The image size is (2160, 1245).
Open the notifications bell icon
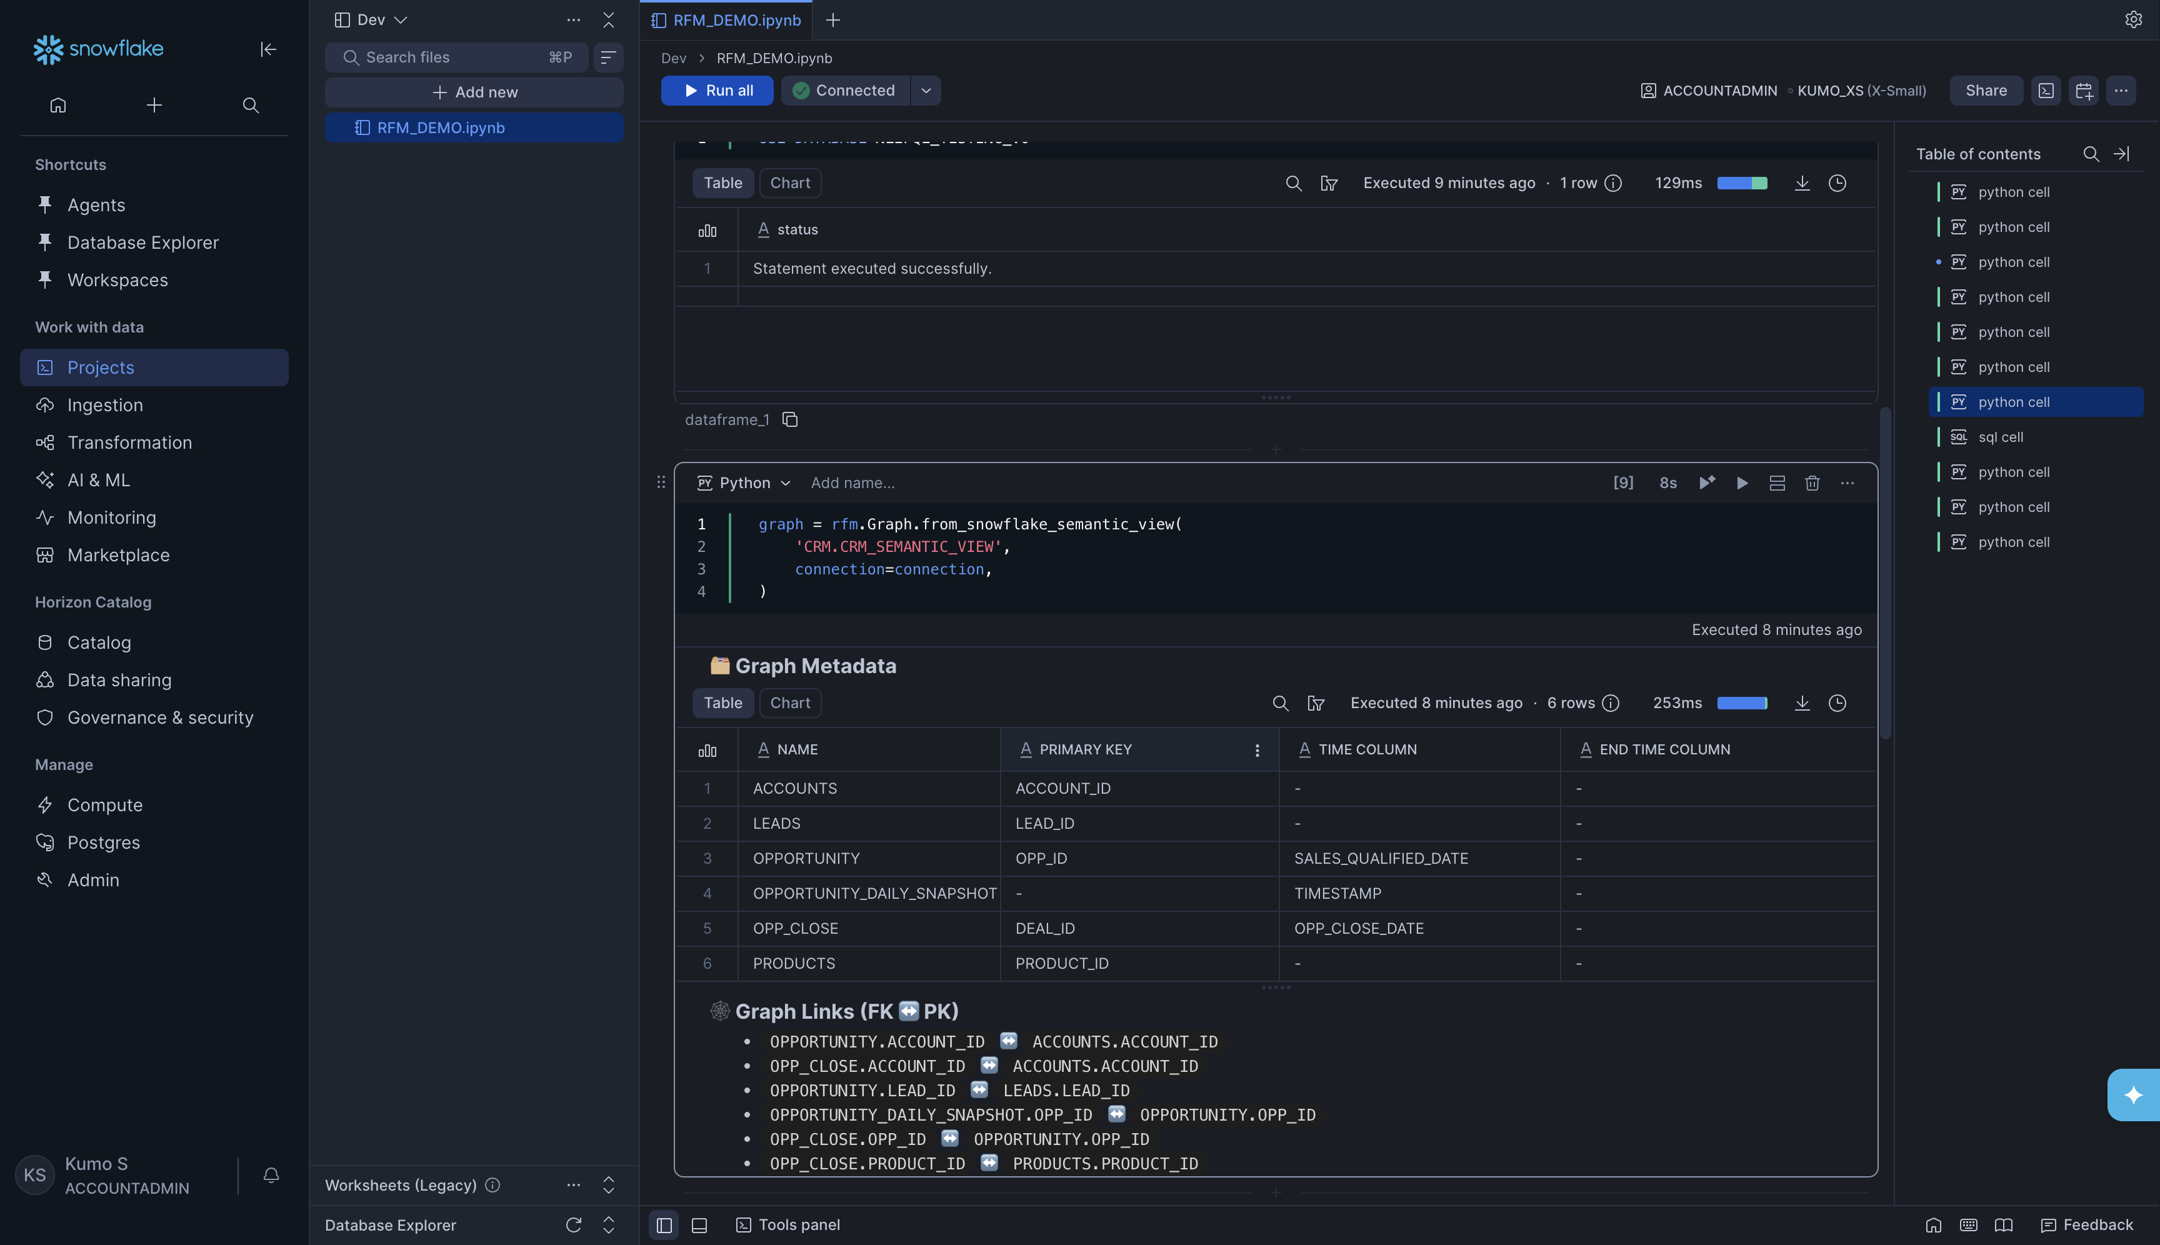click(271, 1175)
